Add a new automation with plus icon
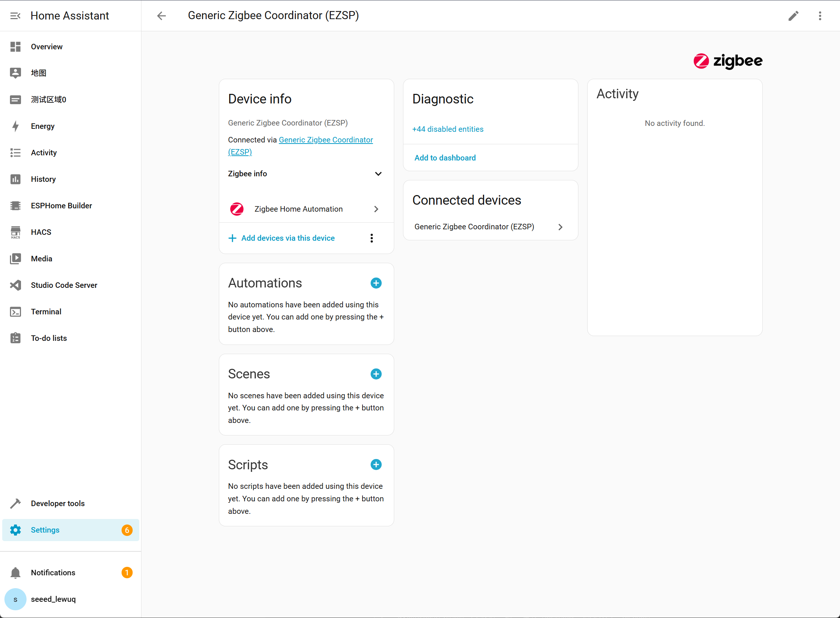Screen dimensions: 840x618 point(376,283)
